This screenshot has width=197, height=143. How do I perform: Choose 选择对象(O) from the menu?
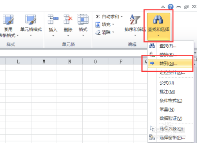pos(171,128)
